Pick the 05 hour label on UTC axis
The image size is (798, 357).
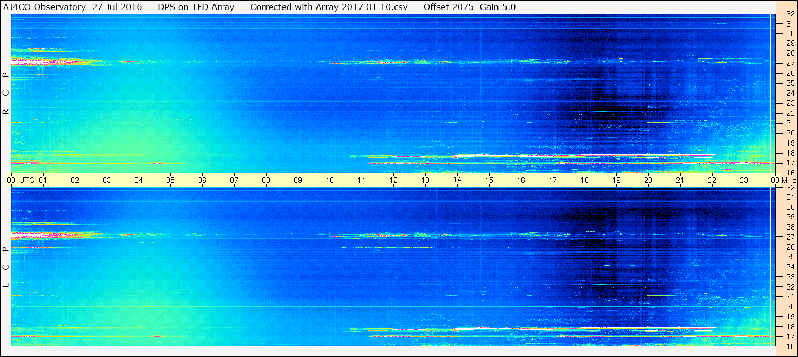170,181
